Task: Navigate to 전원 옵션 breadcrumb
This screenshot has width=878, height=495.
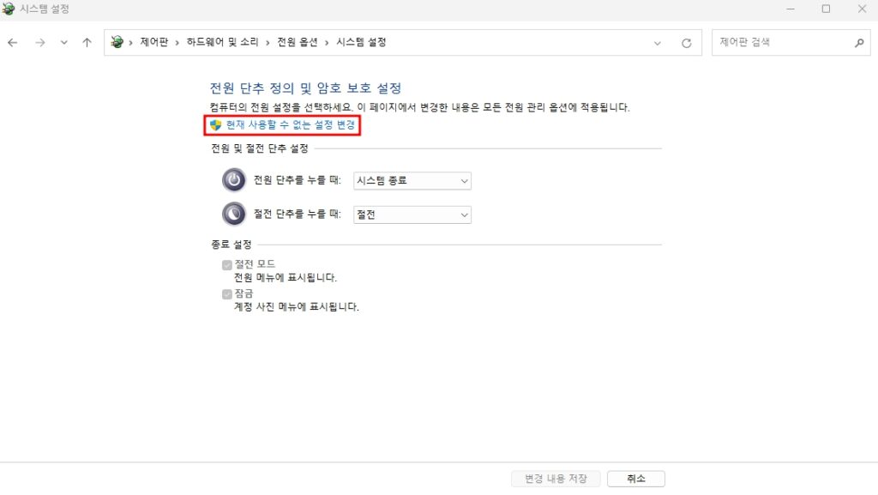Action: pos(298,42)
